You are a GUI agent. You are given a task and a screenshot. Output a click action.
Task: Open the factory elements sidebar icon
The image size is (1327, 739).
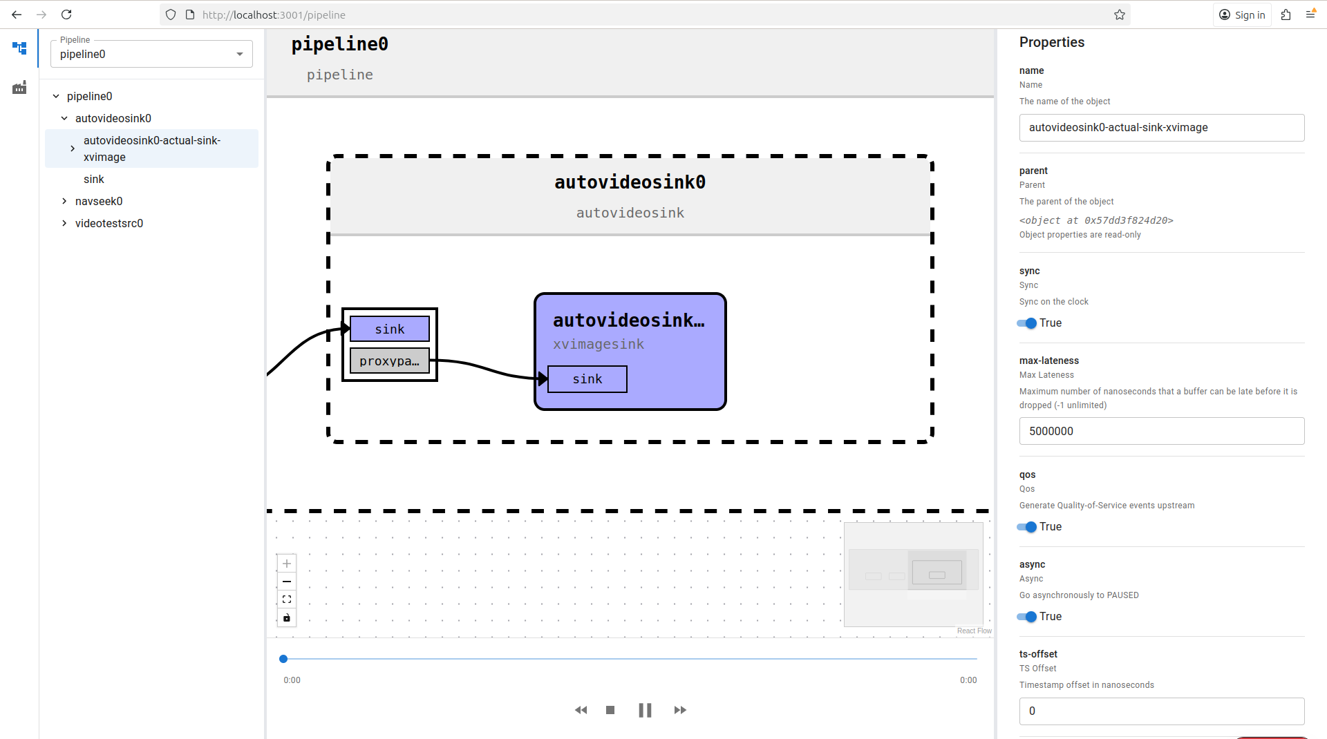pos(19,88)
